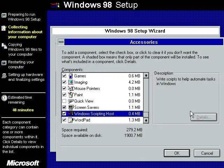Toggle the Mouse Pointers checkbox
Screen dimensions: 224x168
pos(64,89)
